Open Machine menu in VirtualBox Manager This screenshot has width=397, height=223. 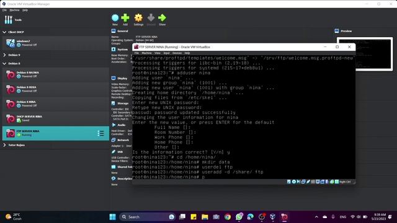coord(14,10)
